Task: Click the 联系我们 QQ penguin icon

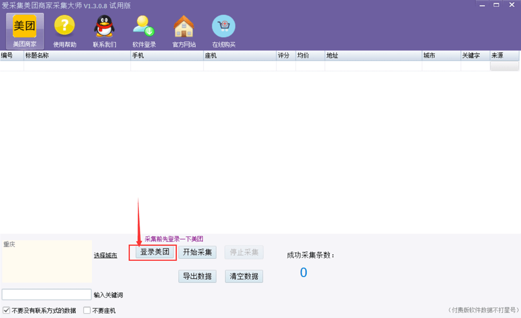Action: (x=104, y=31)
